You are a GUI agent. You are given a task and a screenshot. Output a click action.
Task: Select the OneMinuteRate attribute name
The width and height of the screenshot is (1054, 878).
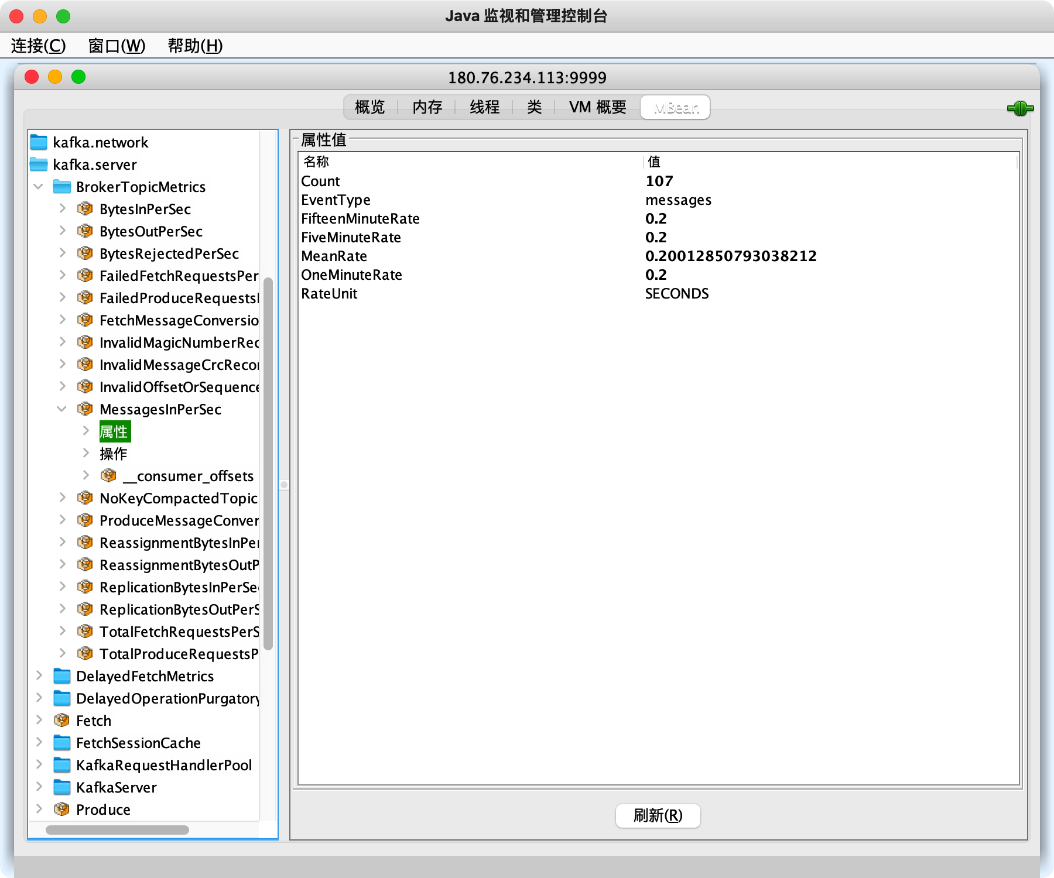(351, 275)
